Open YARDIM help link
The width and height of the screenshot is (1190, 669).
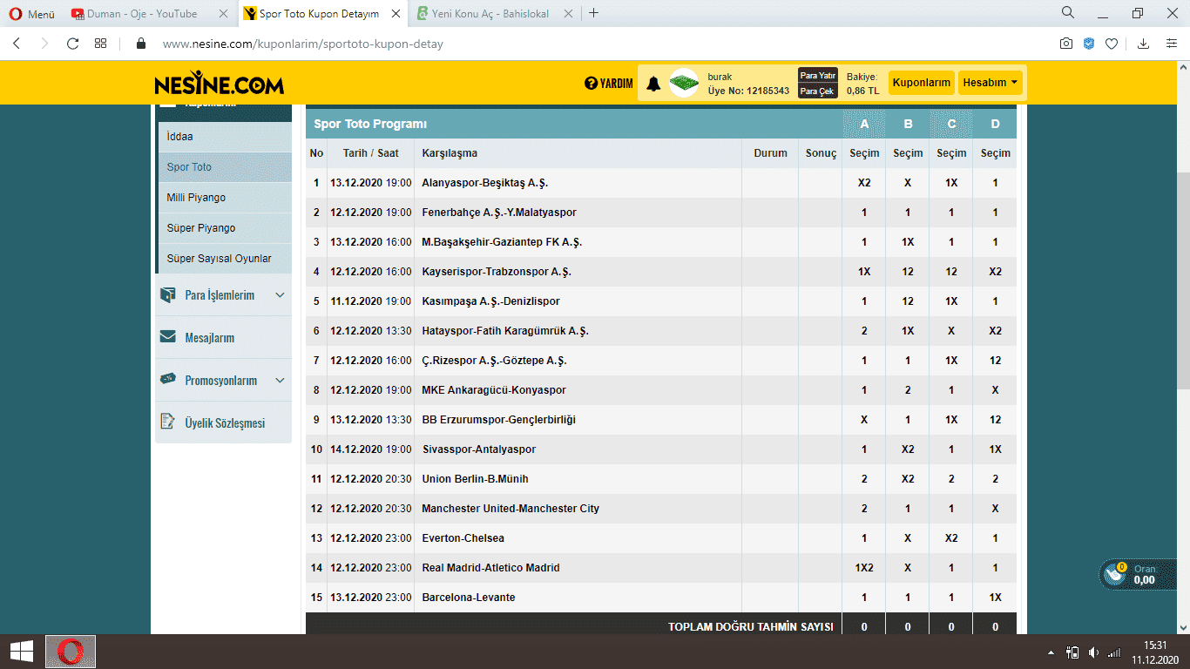click(x=609, y=84)
